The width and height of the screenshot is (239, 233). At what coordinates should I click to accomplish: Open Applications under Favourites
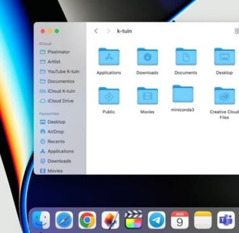pyautogui.click(x=57, y=151)
